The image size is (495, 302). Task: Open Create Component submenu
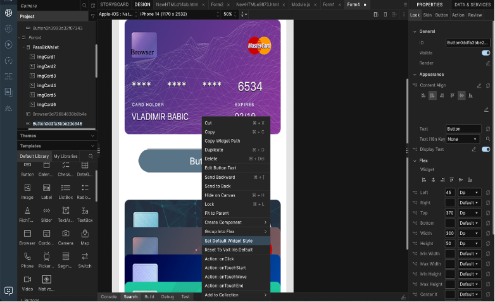(x=235, y=222)
